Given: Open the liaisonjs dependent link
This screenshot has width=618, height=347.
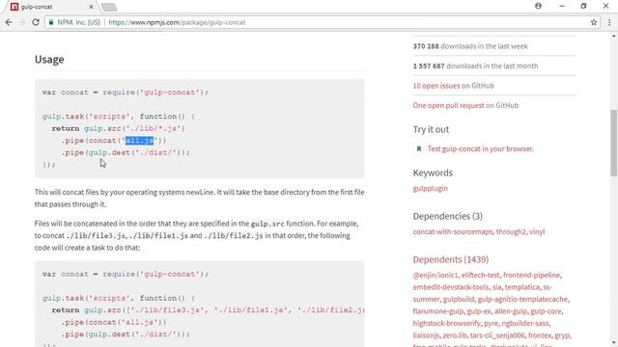Looking at the screenshot, I should [x=426, y=335].
